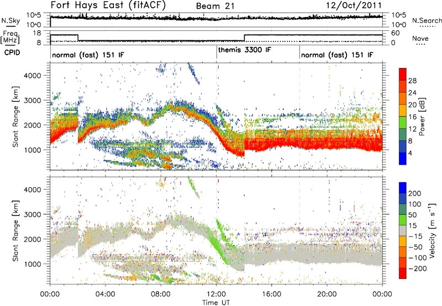The width and height of the screenshot is (442, 306).
Task: Click the '1000' tick on the velocity panel
Action: tap(32, 264)
